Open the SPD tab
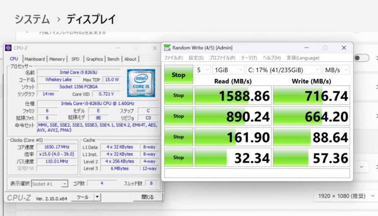Screen dimensions: 378x216 pos(75,59)
